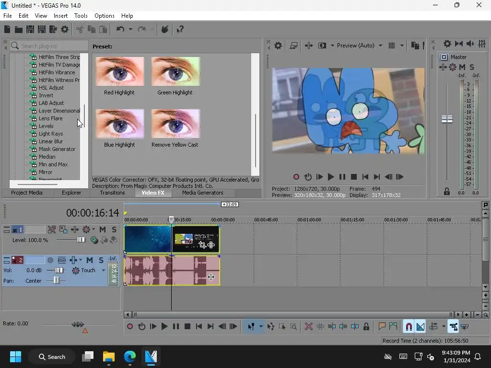Screen dimensions: 491x368
Task: Click the Search plug-ins field
Action: click(x=49, y=46)
